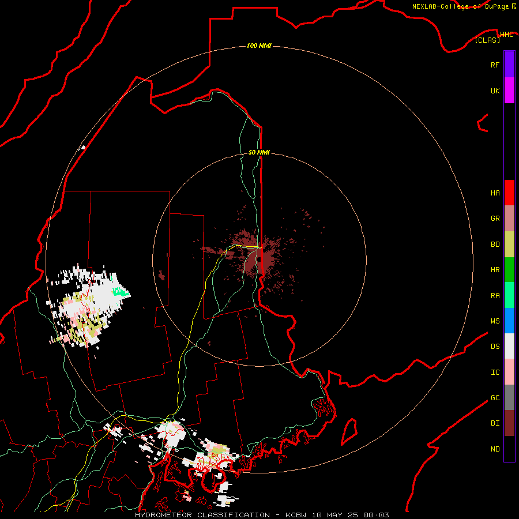Click the RF purple legend swatch
Screen dimensions: 519x519
click(x=509, y=65)
